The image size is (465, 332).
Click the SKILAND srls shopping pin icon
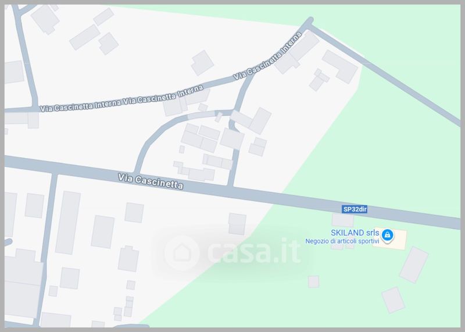coord(387,235)
